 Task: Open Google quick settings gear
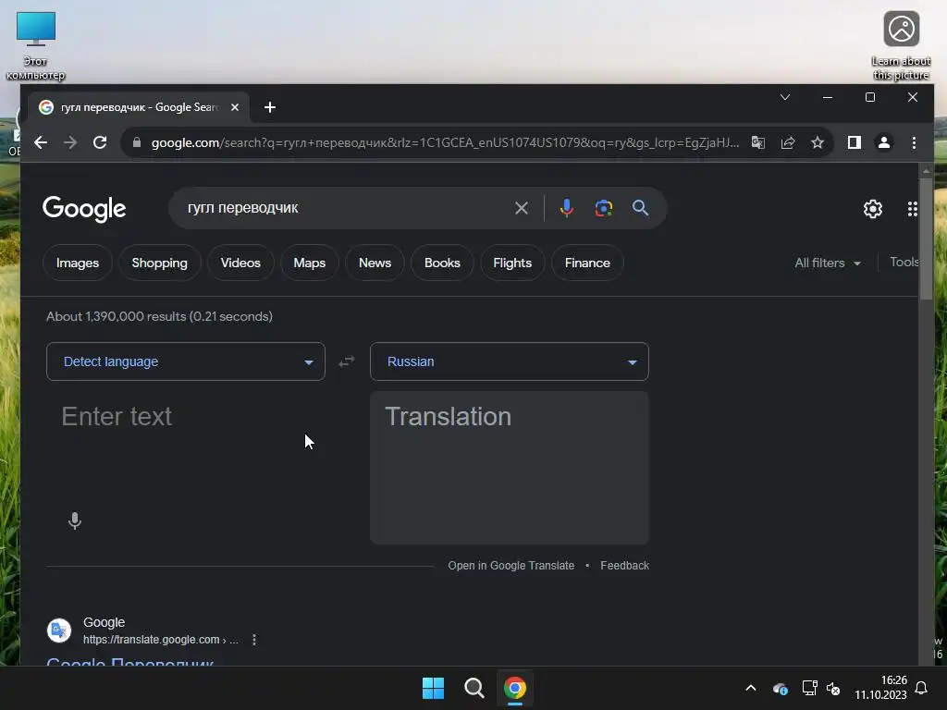click(x=873, y=209)
